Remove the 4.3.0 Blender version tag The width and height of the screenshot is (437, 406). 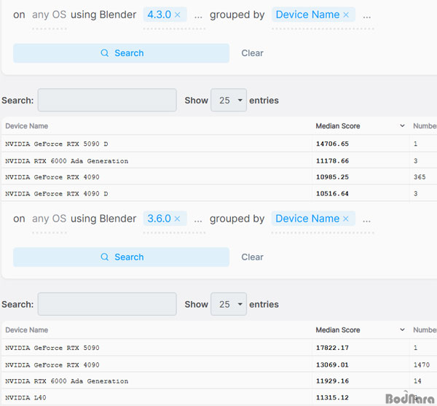(x=178, y=15)
